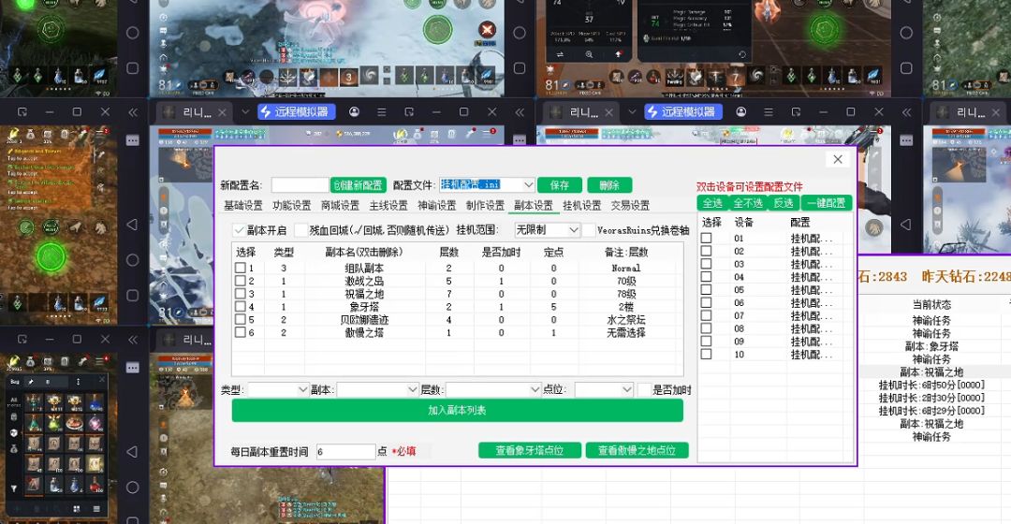Viewport: 1011px width, 524px height.
Task: Click the X on the settings dialog
Action: click(x=838, y=159)
